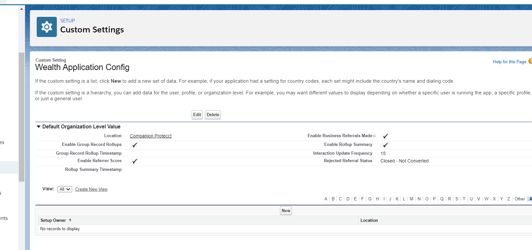Image resolution: width=532 pixels, height=250 pixels.
Task: Filter the list by letter X
Action: [x=494, y=199]
